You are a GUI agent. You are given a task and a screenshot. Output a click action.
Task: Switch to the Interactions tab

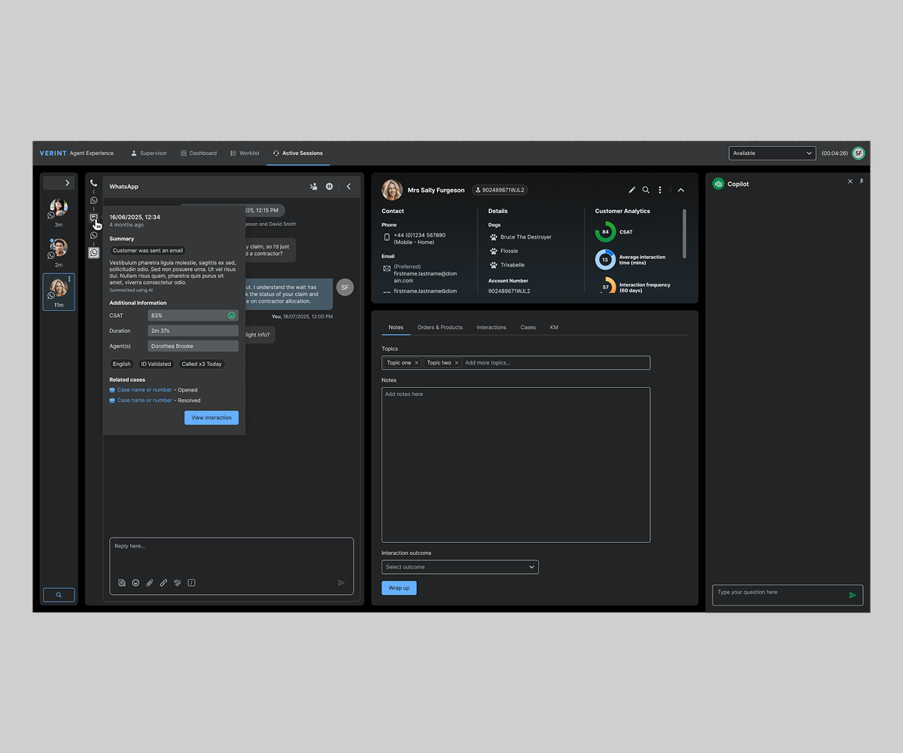[x=491, y=328]
